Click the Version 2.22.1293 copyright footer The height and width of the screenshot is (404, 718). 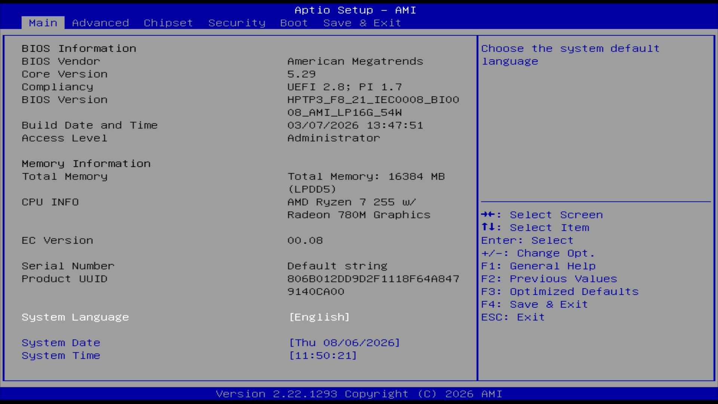point(359,394)
